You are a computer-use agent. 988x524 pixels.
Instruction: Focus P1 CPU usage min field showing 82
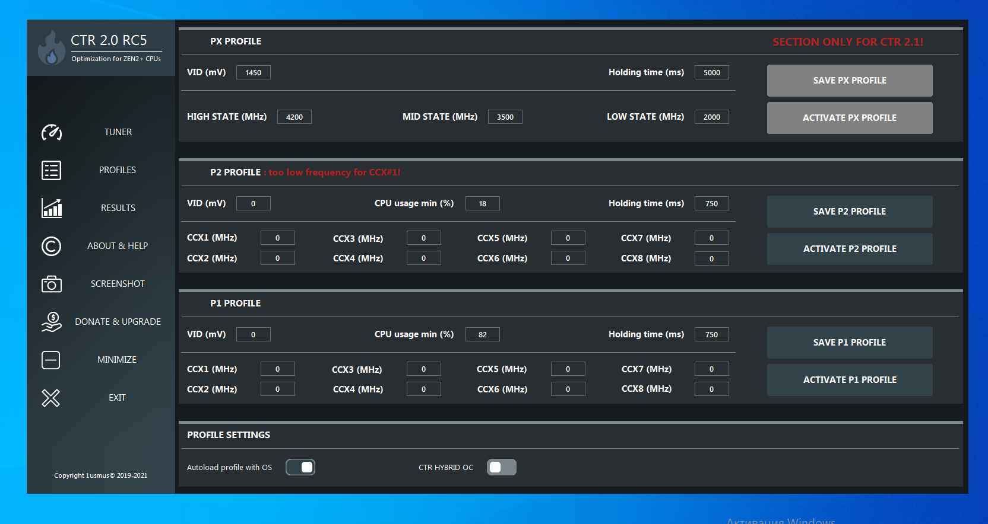tap(483, 334)
